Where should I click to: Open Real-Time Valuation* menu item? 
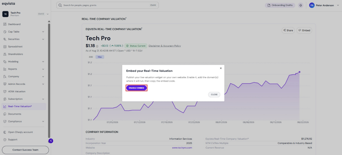(24, 106)
